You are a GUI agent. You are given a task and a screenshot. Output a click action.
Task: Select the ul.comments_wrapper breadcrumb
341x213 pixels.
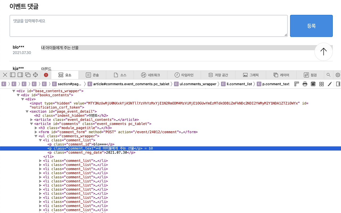click(x=195, y=84)
